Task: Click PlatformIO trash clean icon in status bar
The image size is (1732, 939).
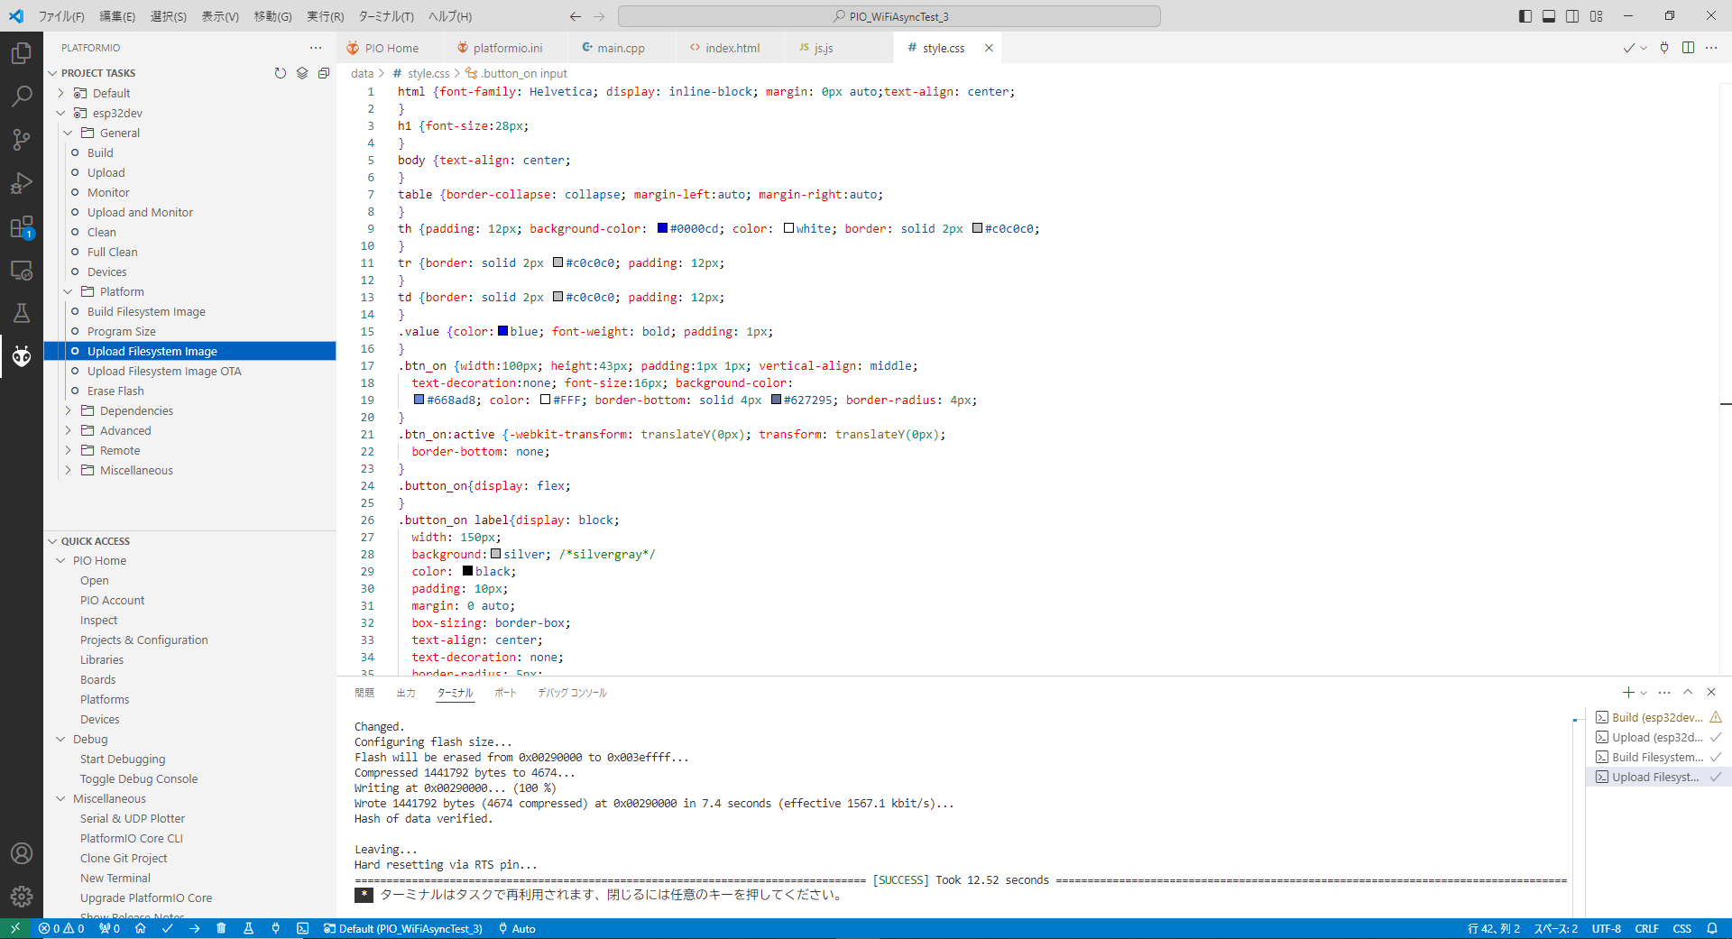Action: coord(221,928)
